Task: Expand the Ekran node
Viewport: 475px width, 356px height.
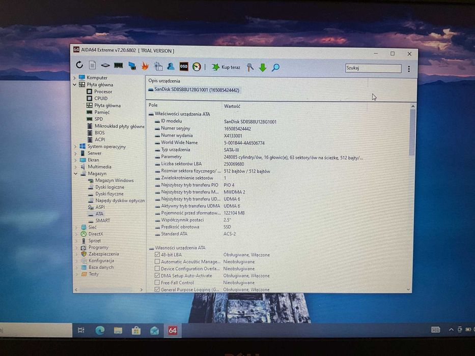Action: 75,160
